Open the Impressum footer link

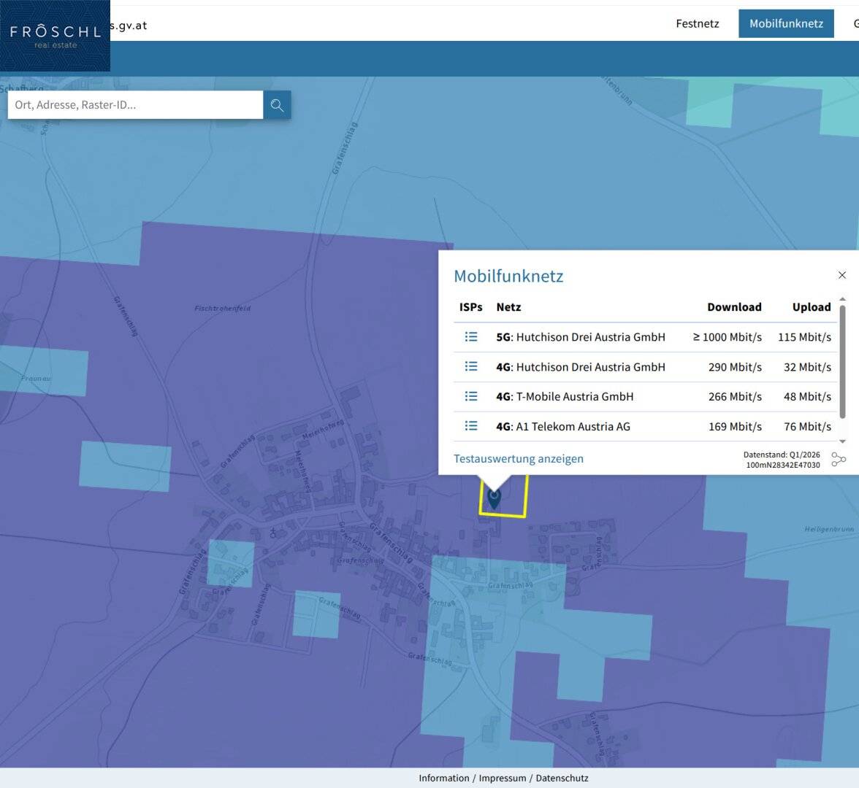pos(503,778)
